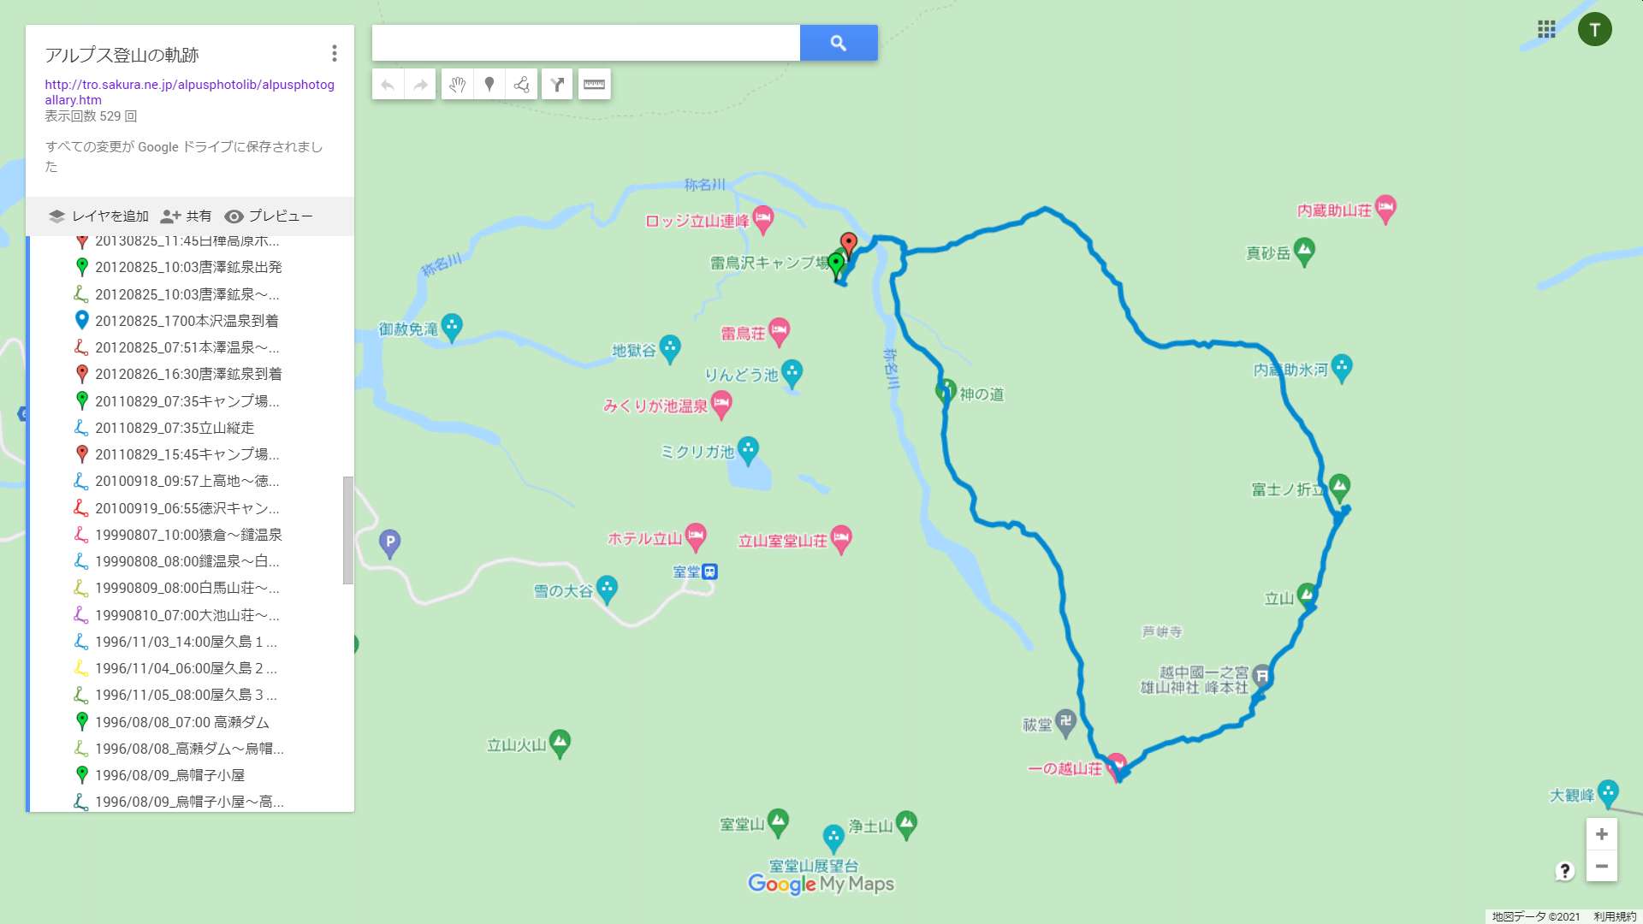Zoom in with the plus button
The height and width of the screenshot is (924, 1643).
pos(1601,834)
